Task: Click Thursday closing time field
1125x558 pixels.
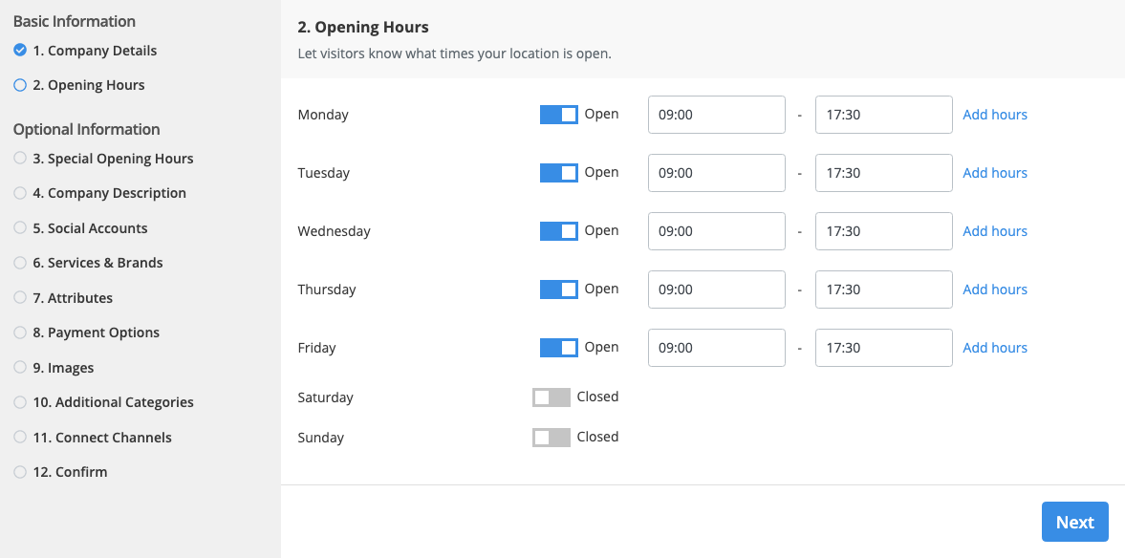Action: [x=883, y=290]
